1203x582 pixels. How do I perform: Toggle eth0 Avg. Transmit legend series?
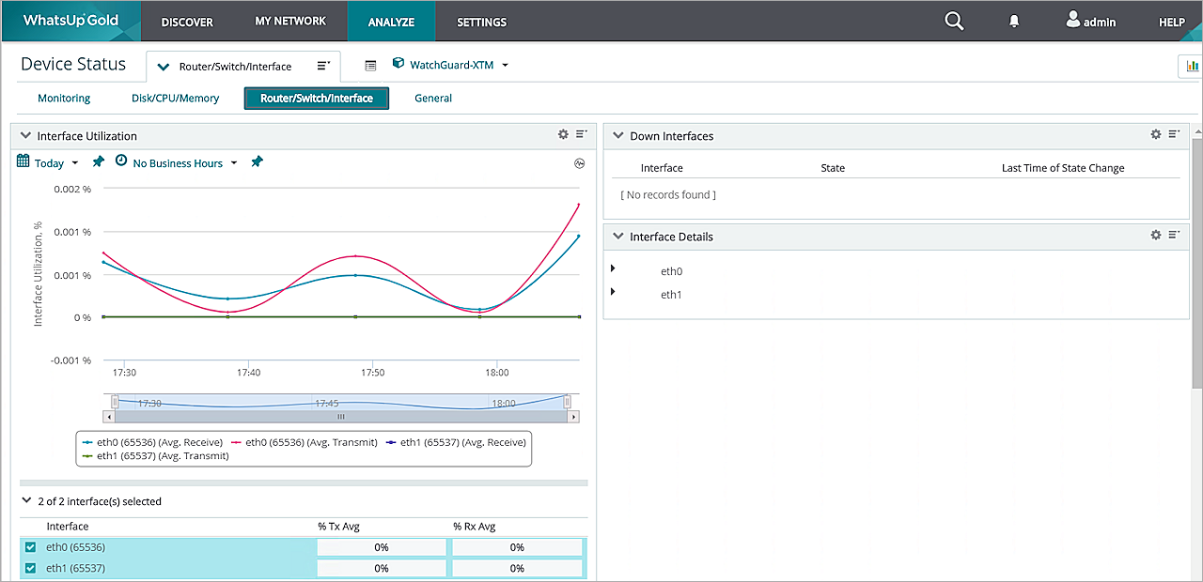[311, 442]
